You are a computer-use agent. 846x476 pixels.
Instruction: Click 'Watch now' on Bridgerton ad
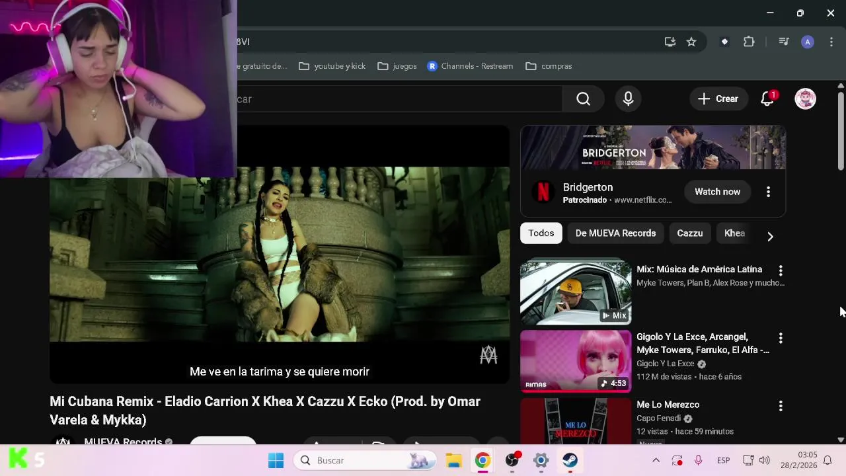click(717, 192)
